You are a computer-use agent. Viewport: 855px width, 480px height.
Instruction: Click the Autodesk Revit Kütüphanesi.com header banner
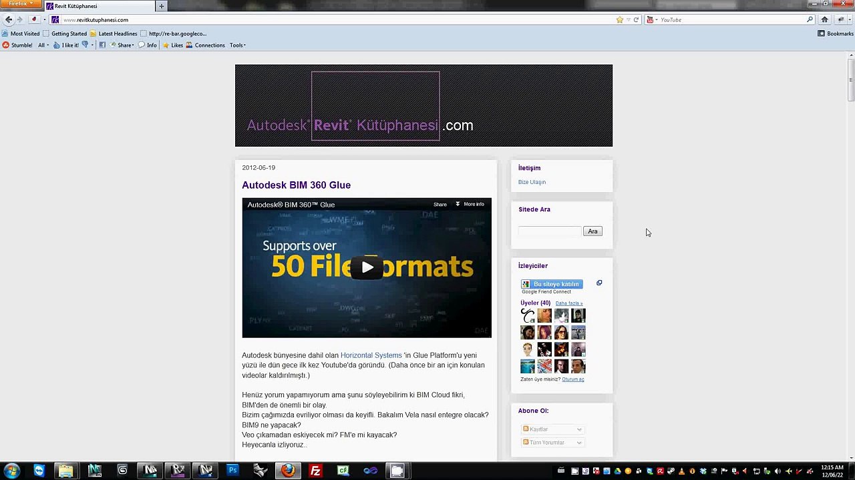coord(423,105)
